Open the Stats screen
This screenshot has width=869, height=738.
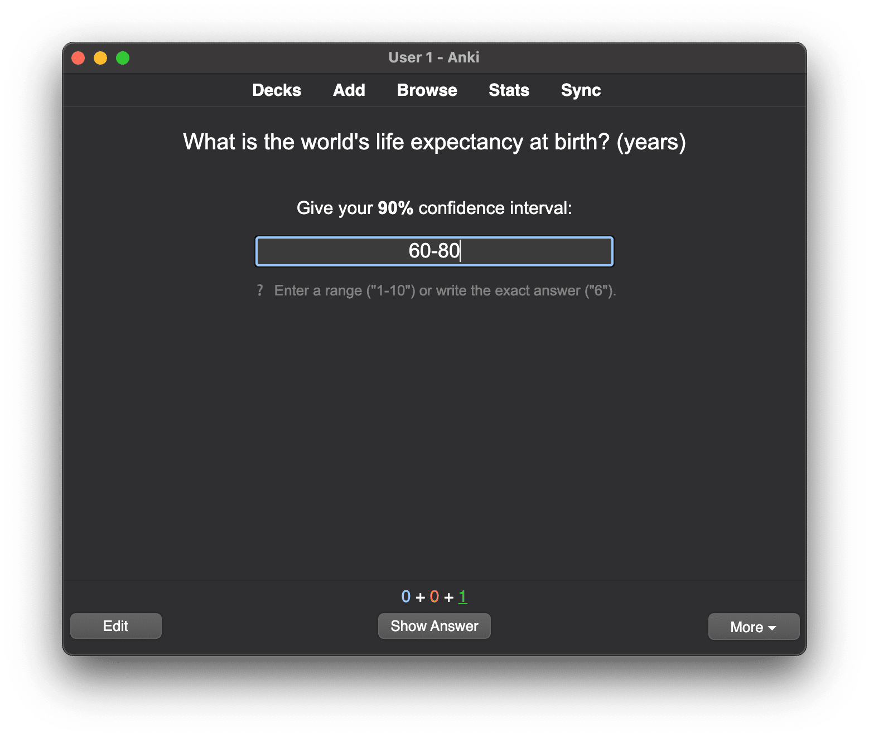pyautogui.click(x=509, y=90)
